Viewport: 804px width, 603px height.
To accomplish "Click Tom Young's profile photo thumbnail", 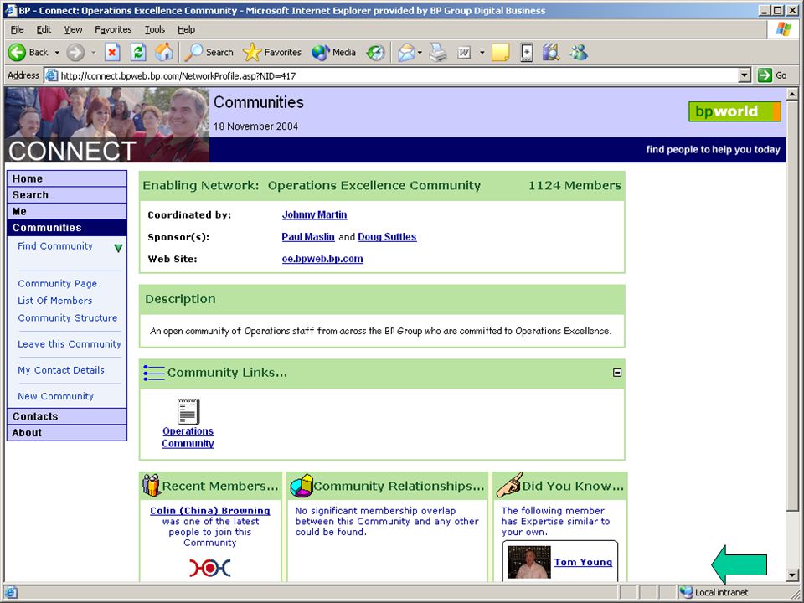I will (x=528, y=563).
